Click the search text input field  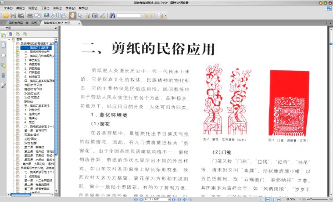(129, 15)
